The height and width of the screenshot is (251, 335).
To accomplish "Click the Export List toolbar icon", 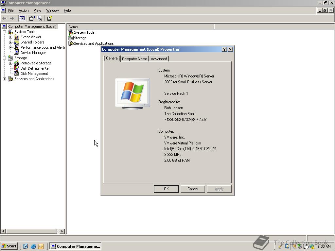I will coord(40,18).
